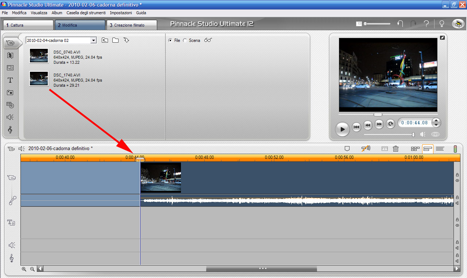The height and width of the screenshot is (278, 467).
Task: Lock the video track
Action: [457, 175]
